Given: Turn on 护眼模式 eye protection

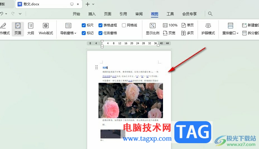Looking at the screenshot, I should point(208,29).
